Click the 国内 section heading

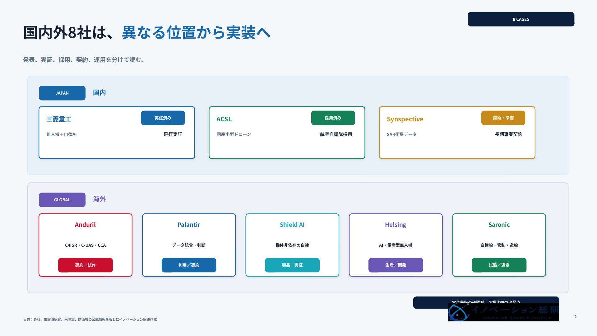[99, 93]
